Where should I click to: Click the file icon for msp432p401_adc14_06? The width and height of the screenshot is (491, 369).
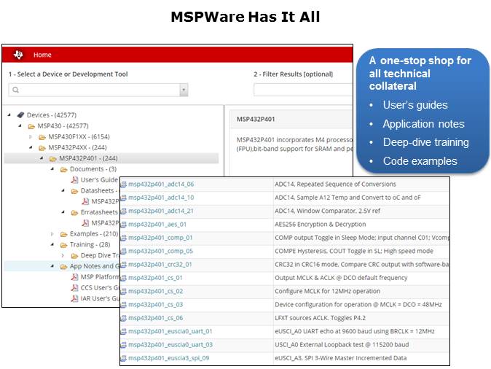(124, 184)
